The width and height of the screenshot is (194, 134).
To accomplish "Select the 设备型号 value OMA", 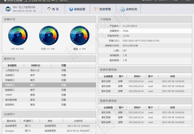I will click(126, 31).
